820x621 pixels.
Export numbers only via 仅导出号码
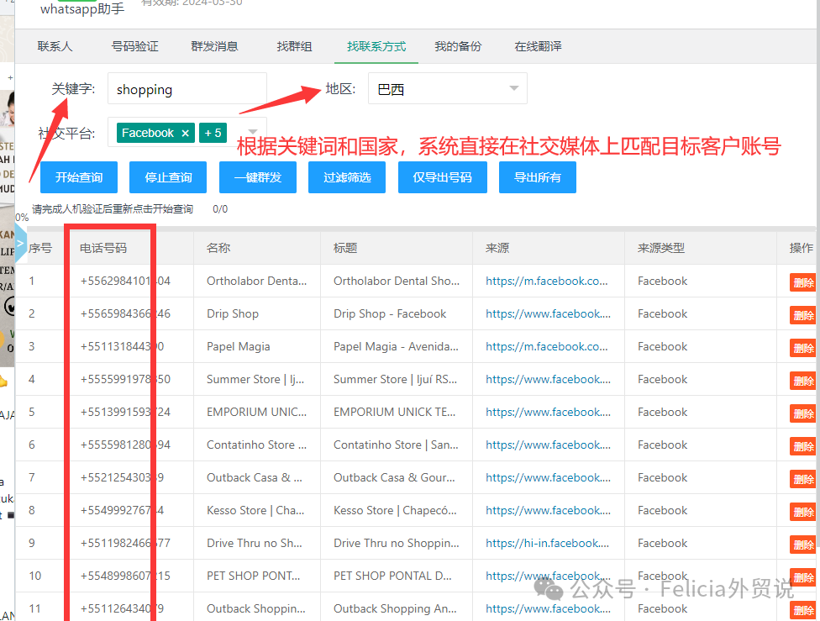click(x=443, y=177)
